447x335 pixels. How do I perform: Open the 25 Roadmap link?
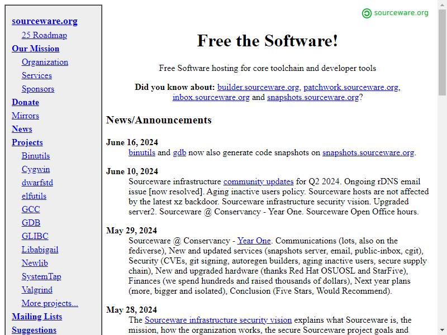click(44, 35)
